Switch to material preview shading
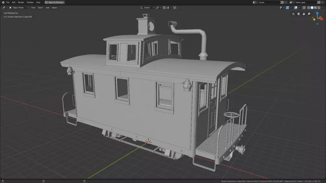 coord(315,8)
